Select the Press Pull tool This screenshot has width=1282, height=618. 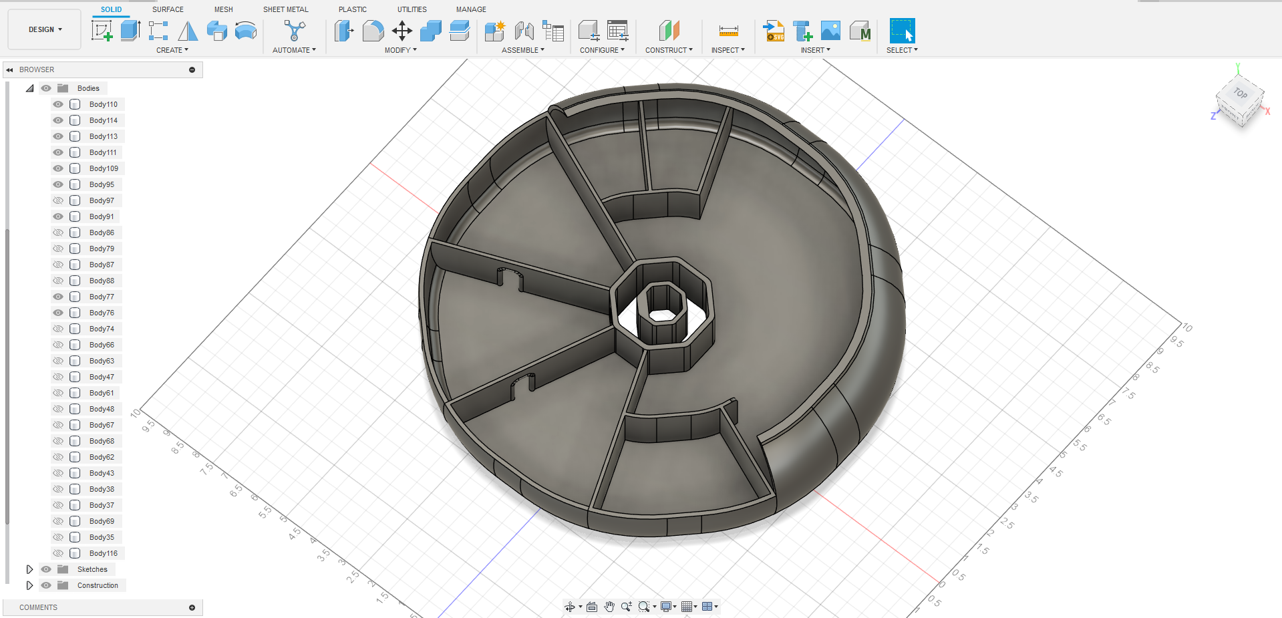(344, 31)
